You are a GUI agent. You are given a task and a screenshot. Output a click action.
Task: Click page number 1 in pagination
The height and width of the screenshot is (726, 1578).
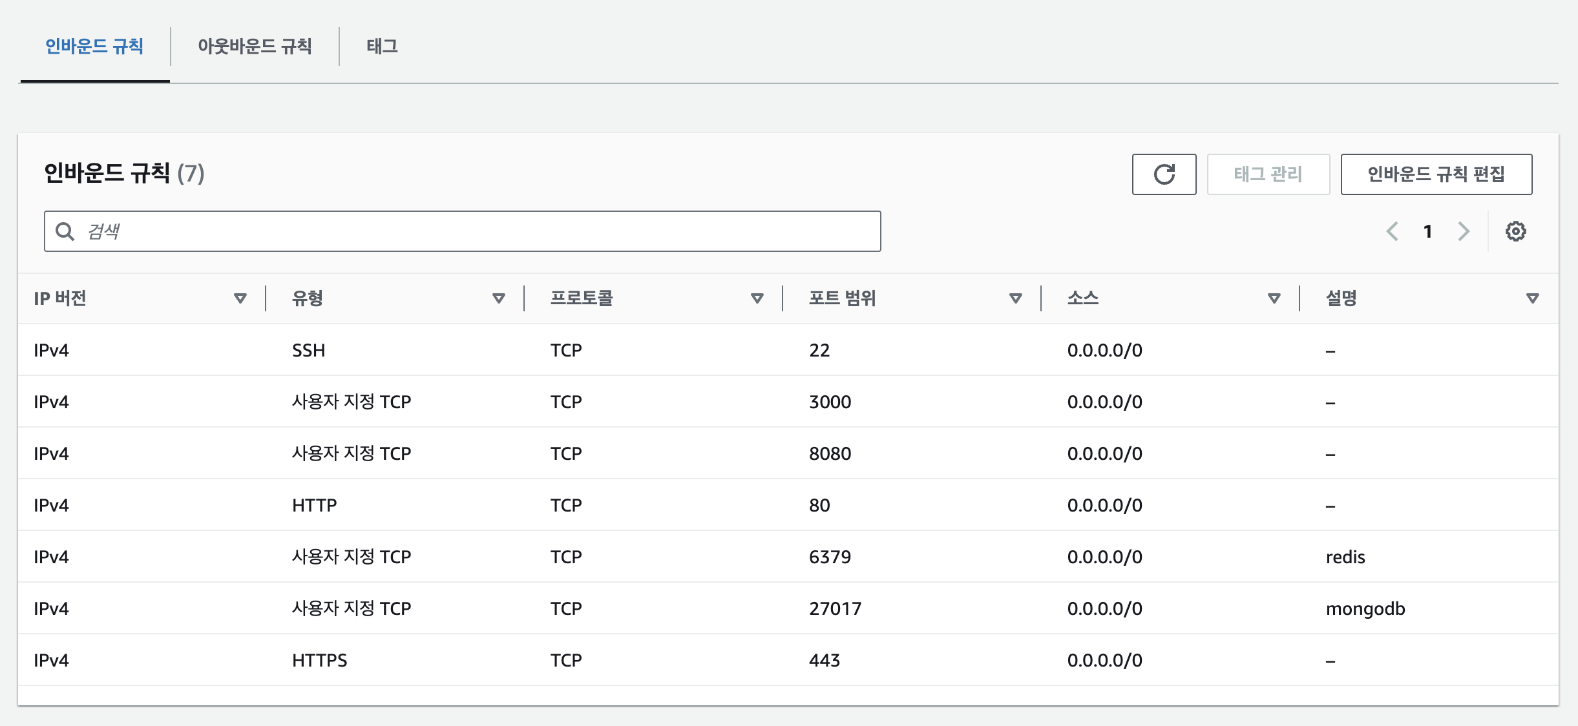[x=1428, y=231]
